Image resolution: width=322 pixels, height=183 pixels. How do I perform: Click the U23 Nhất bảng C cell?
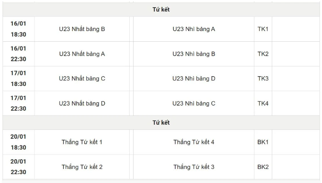[82, 78]
